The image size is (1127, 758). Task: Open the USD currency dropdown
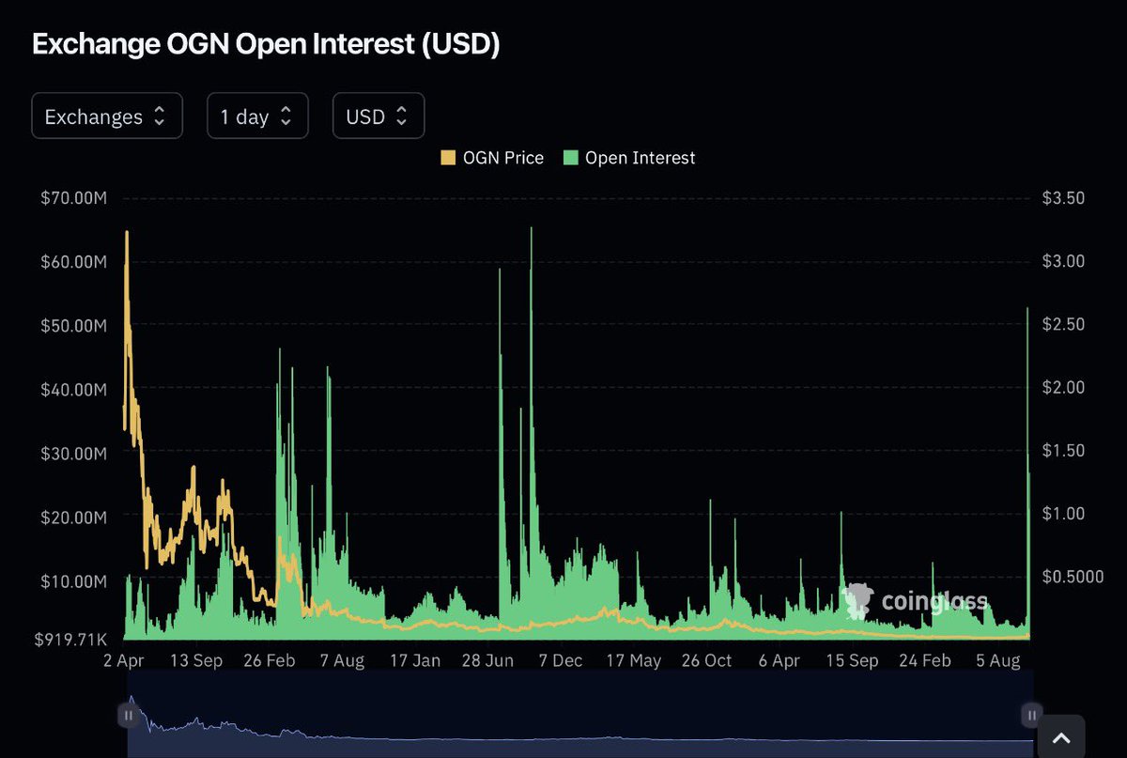(x=378, y=116)
